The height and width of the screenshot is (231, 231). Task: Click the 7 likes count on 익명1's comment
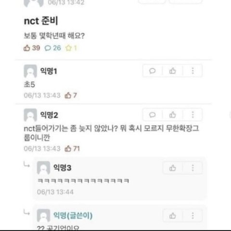(x=75, y=95)
